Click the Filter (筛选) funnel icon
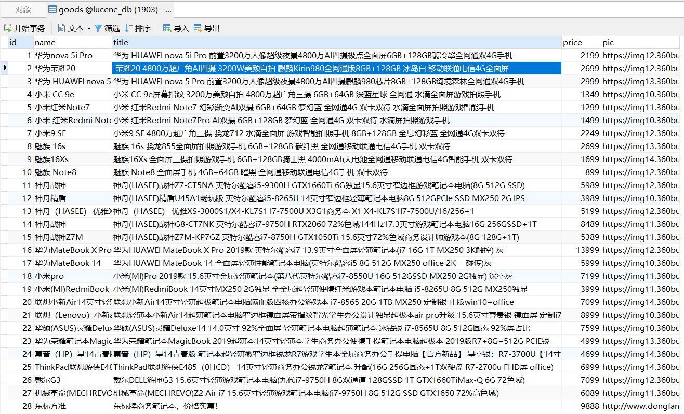 (98, 28)
